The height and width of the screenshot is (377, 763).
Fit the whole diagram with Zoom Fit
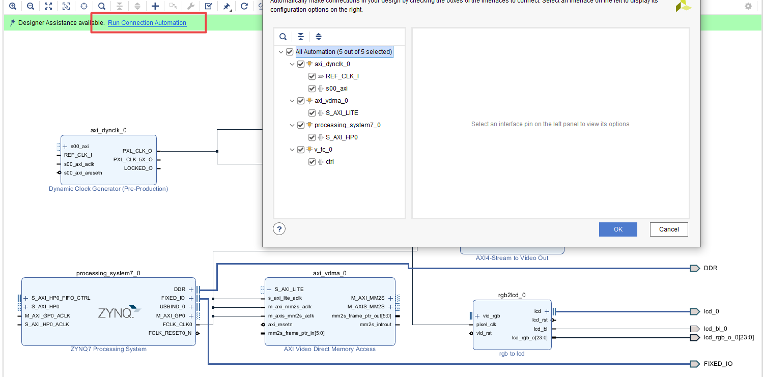(48, 6)
